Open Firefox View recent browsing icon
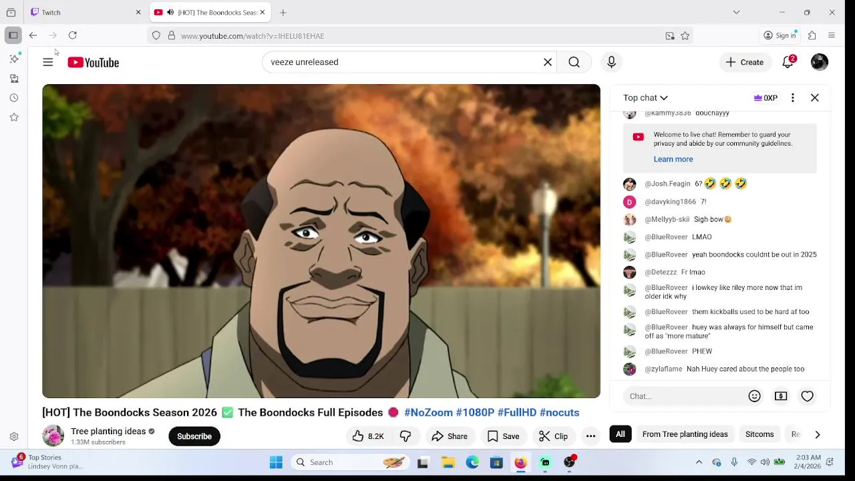 [x=11, y=12]
